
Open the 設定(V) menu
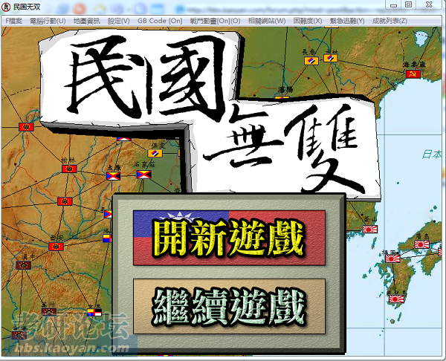[x=119, y=21]
